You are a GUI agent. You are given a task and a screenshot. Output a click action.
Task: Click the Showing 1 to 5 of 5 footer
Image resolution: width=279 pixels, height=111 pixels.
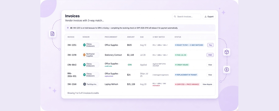(83, 93)
